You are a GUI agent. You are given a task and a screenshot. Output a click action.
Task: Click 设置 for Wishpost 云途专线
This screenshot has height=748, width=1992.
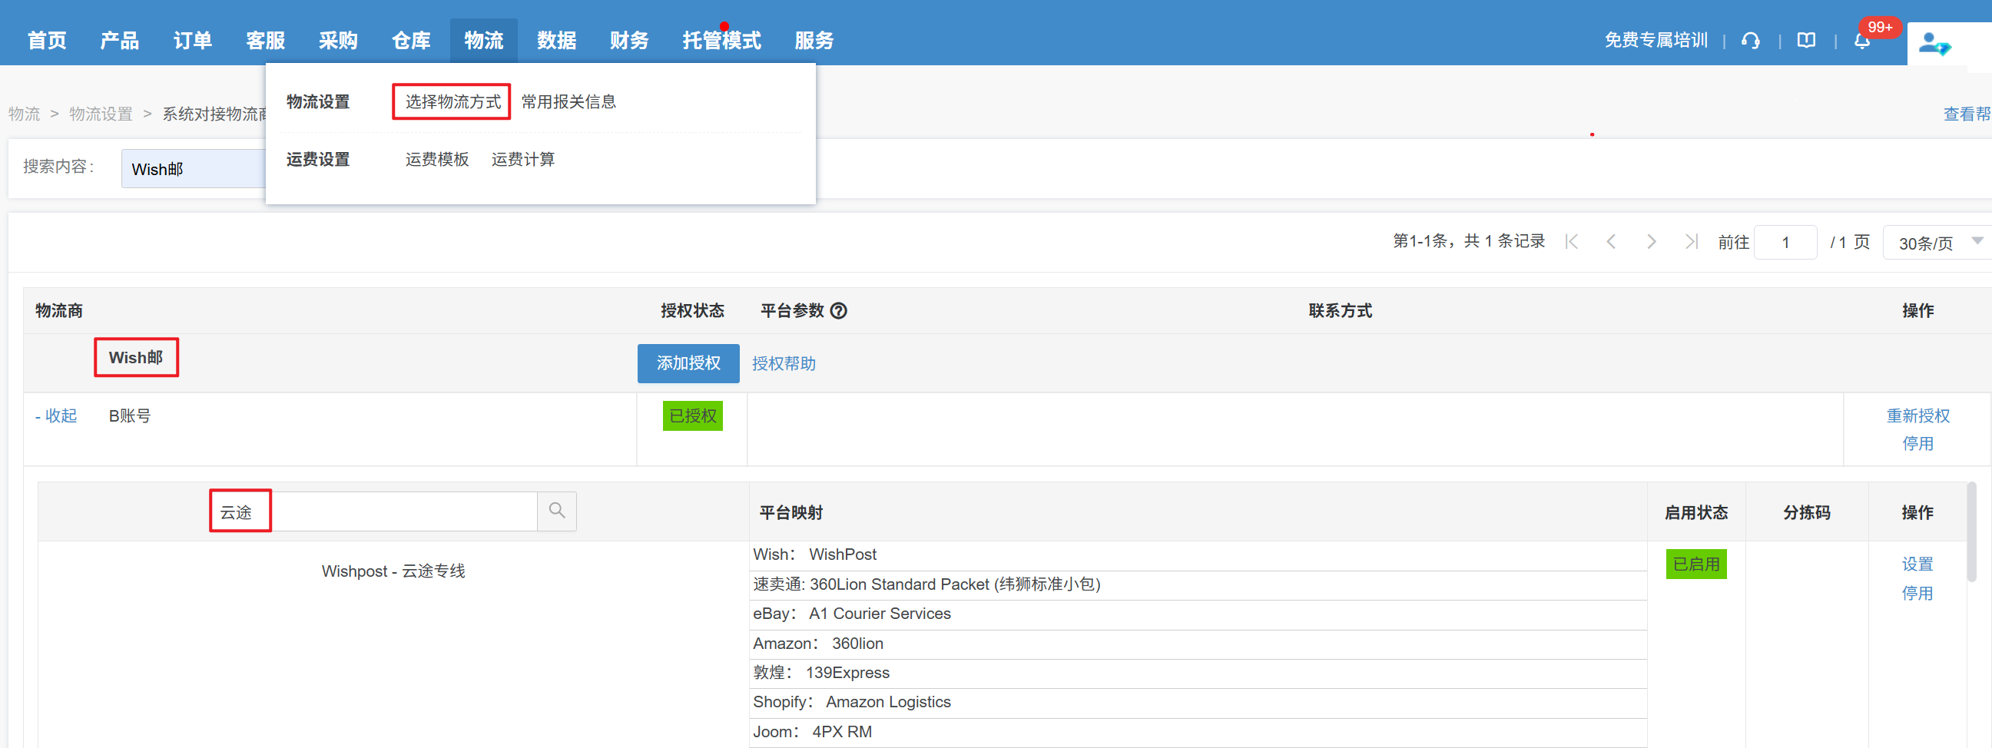1917,564
